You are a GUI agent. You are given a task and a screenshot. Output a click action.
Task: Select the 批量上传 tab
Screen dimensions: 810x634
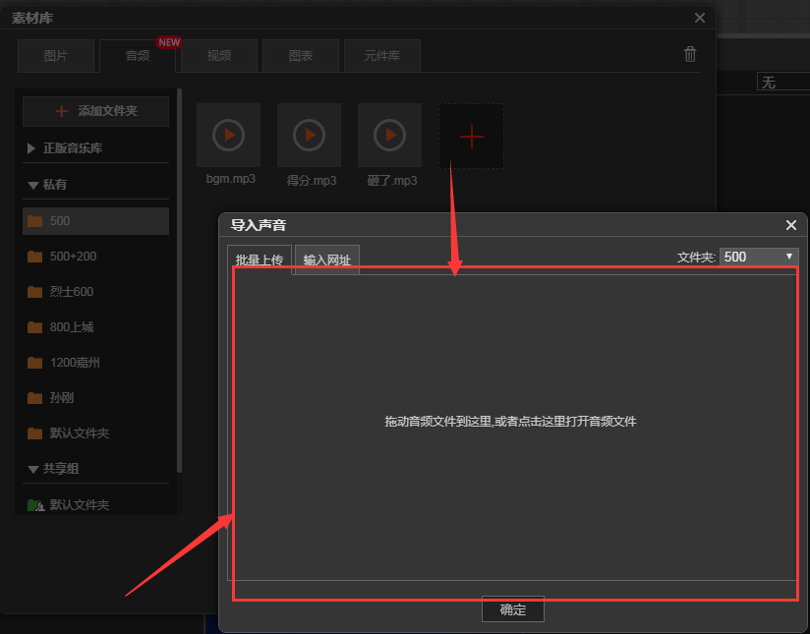tap(260, 259)
